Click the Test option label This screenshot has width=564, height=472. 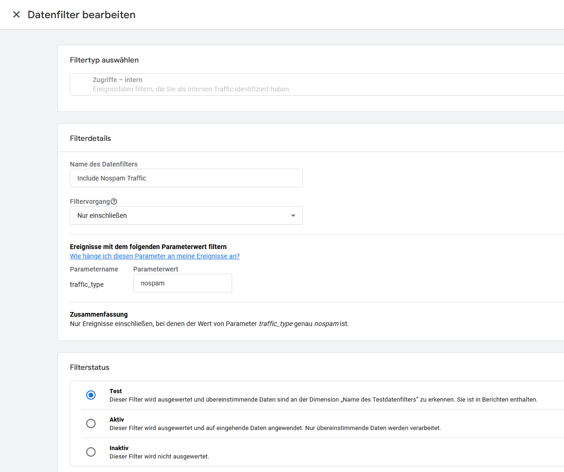coord(116,391)
